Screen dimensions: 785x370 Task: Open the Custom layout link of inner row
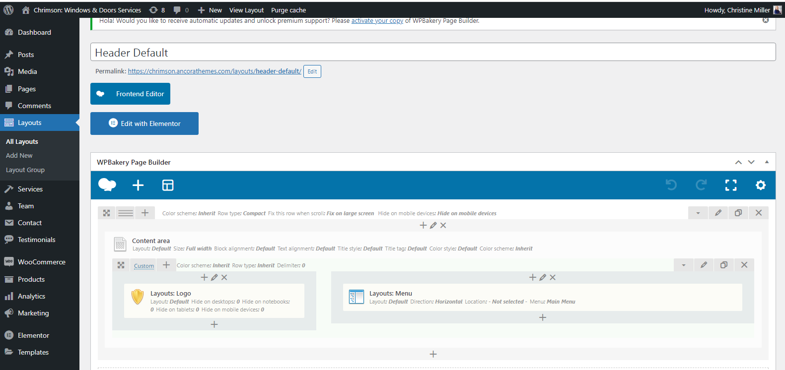click(x=144, y=266)
